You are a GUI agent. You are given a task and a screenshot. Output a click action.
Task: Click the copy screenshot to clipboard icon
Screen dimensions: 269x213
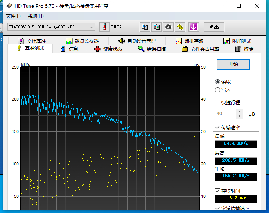tap(156, 27)
